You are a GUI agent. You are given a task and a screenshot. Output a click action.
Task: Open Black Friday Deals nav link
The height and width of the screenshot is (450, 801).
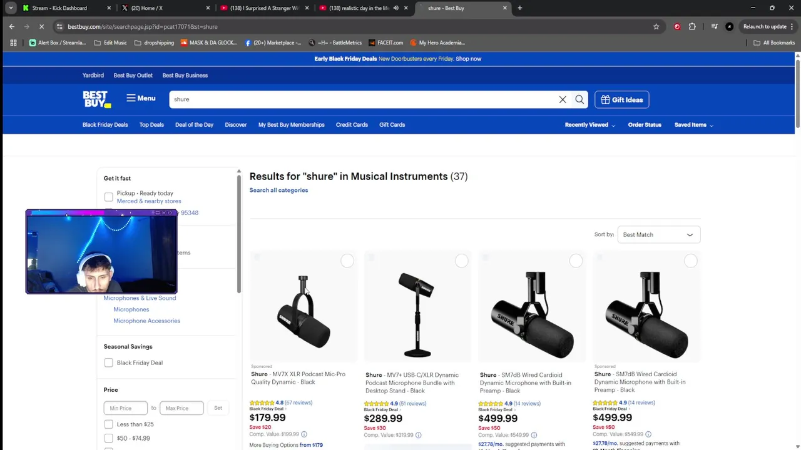tap(105, 124)
